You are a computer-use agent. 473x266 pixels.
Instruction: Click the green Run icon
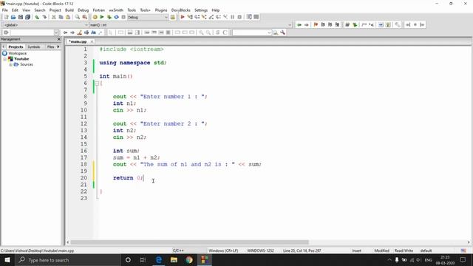click(x=102, y=17)
